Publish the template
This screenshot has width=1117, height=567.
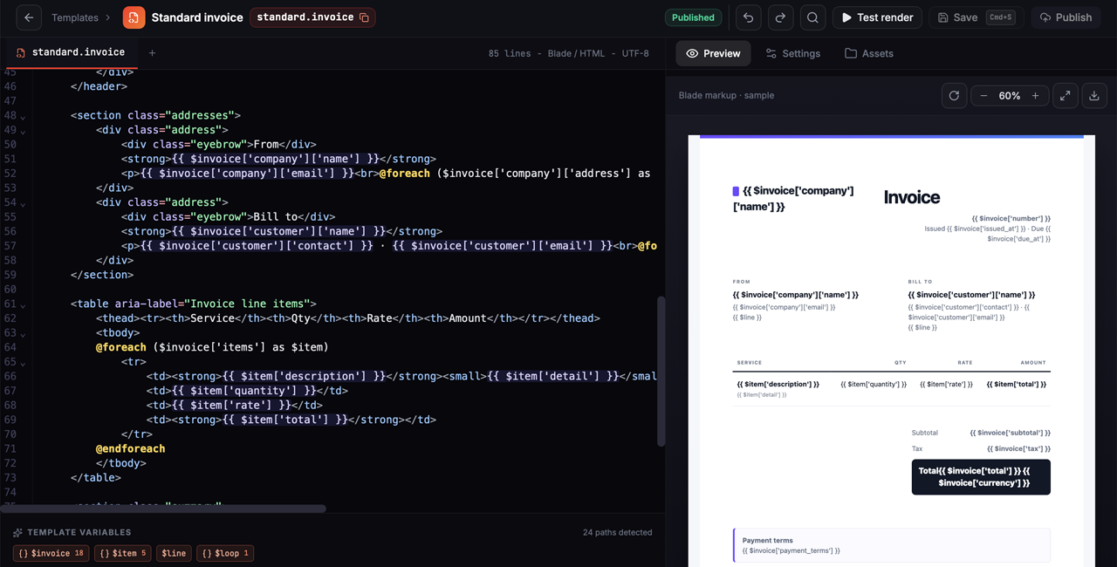point(1066,17)
